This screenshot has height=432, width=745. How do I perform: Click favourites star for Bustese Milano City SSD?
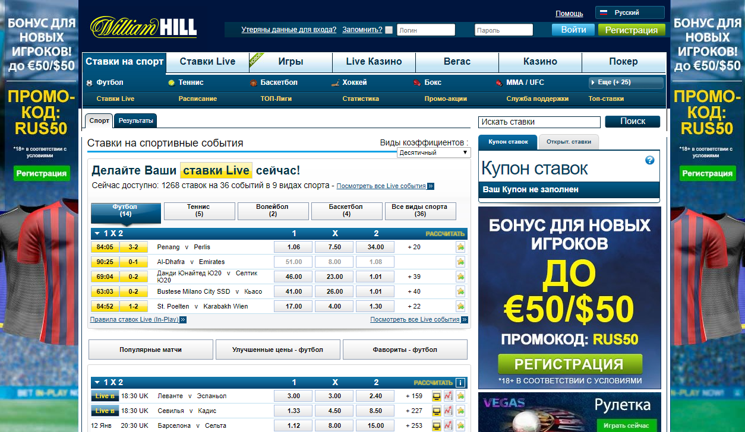click(x=460, y=291)
